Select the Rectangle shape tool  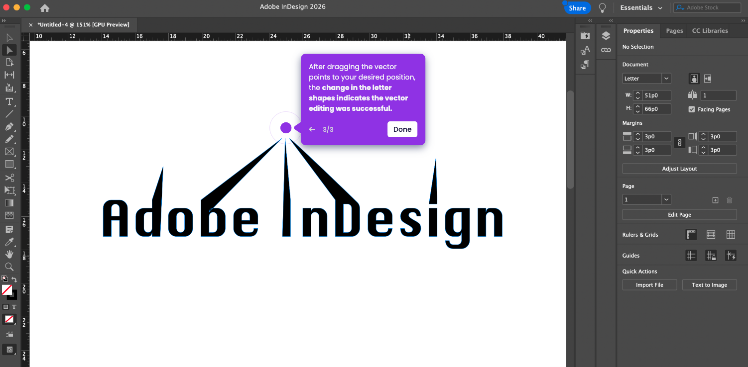click(9, 164)
